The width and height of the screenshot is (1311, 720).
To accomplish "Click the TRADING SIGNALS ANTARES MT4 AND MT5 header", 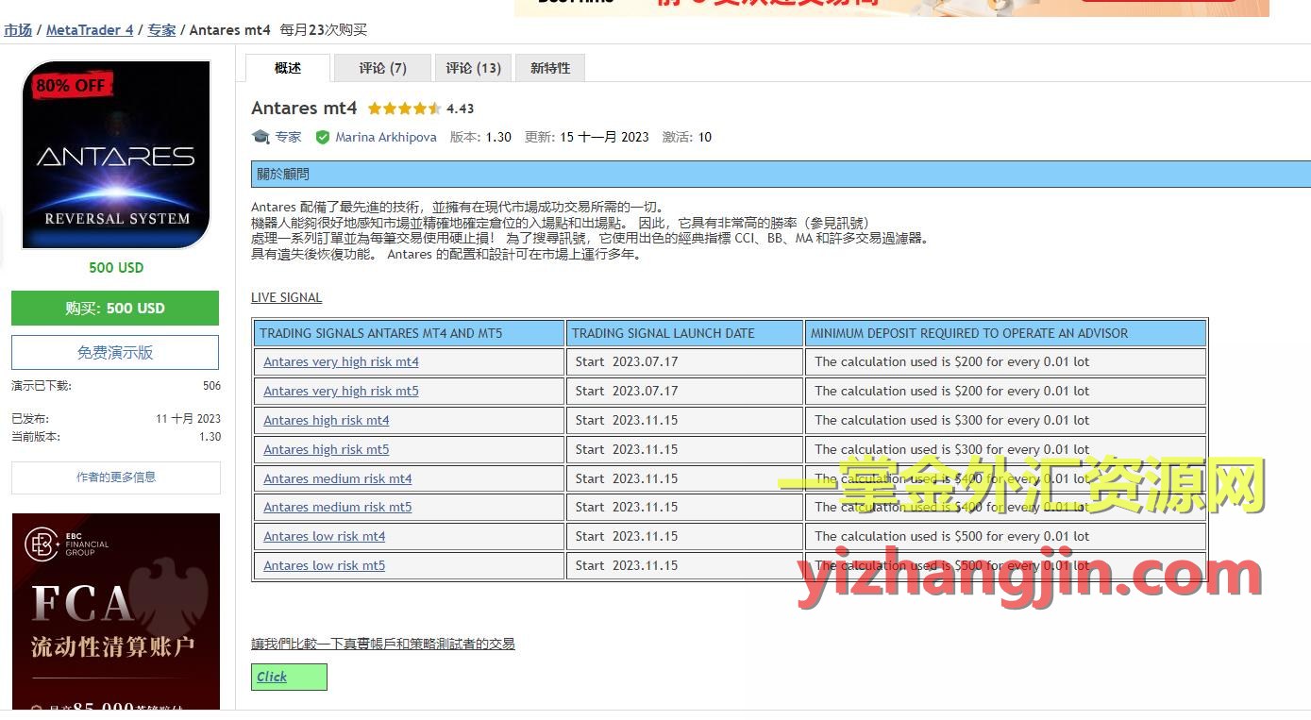I will coord(409,333).
